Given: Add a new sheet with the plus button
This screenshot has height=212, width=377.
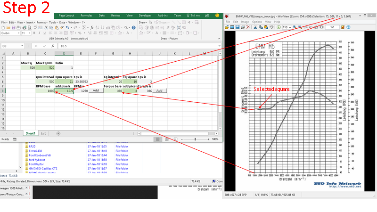Looking at the screenshot, I should point(58,133).
